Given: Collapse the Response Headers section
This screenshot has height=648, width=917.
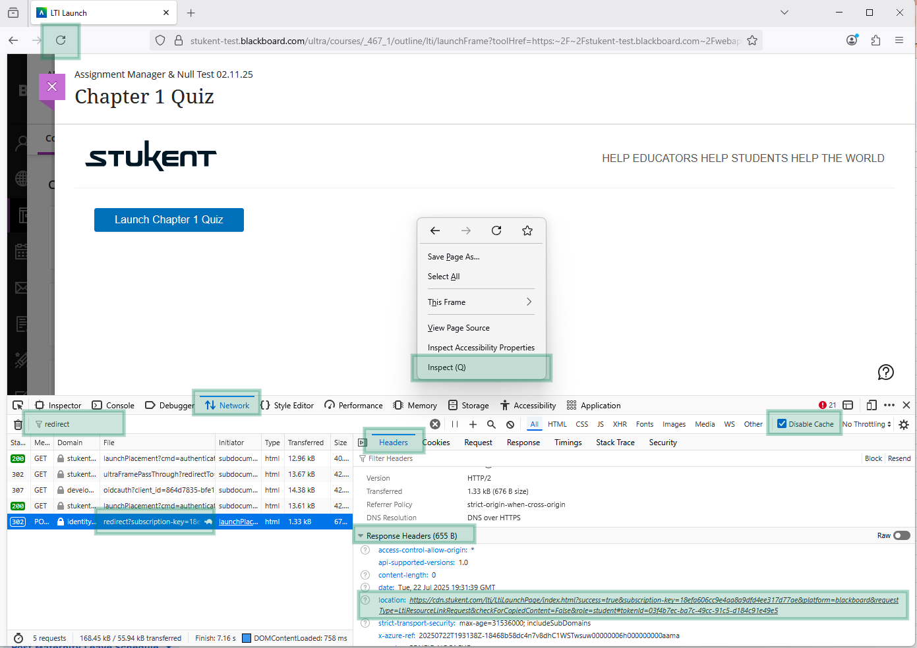Looking at the screenshot, I should click(x=361, y=535).
